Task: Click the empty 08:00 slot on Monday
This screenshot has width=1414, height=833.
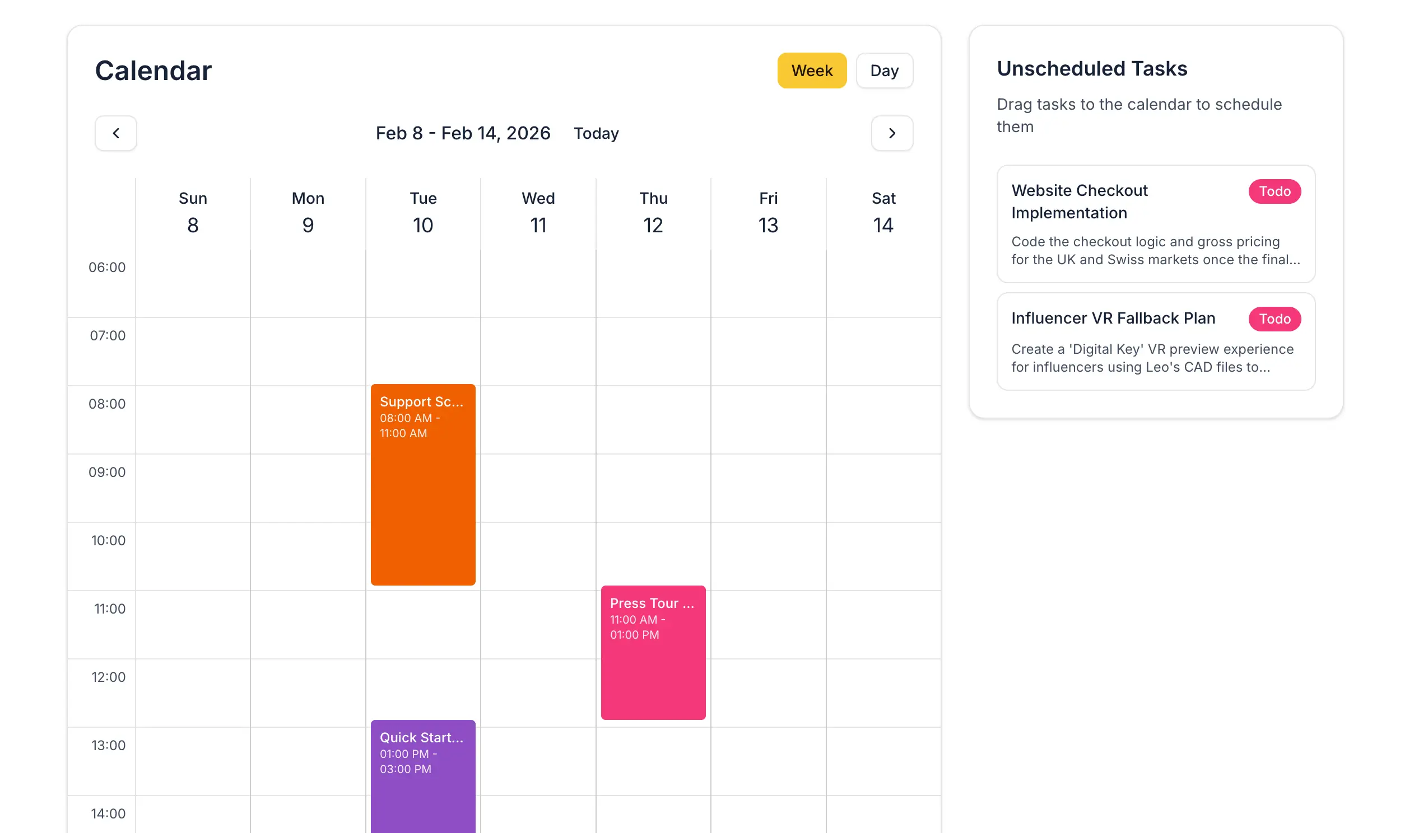Action: pyautogui.click(x=308, y=418)
